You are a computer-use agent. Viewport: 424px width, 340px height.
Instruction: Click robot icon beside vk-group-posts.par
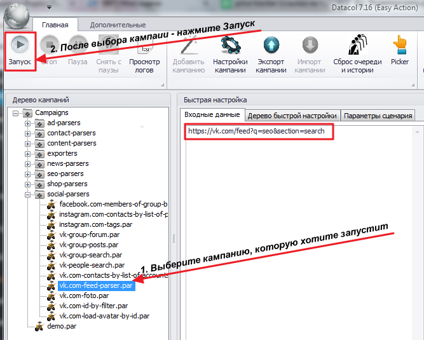pos(51,245)
